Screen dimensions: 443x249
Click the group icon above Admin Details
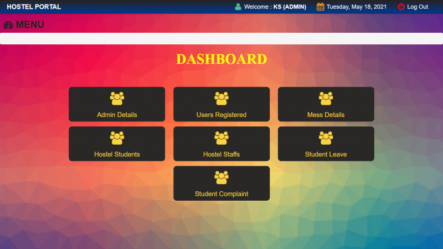(117, 99)
